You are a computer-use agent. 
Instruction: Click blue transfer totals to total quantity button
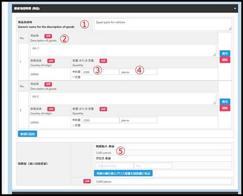click(123, 173)
